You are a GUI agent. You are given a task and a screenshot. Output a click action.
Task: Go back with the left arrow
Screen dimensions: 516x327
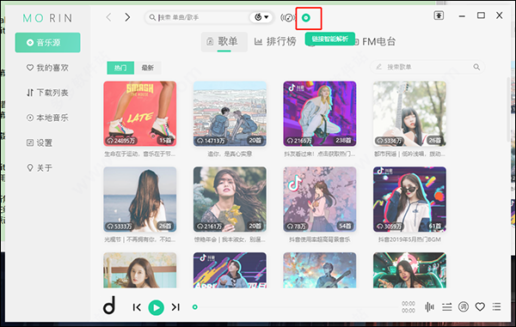point(108,17)
